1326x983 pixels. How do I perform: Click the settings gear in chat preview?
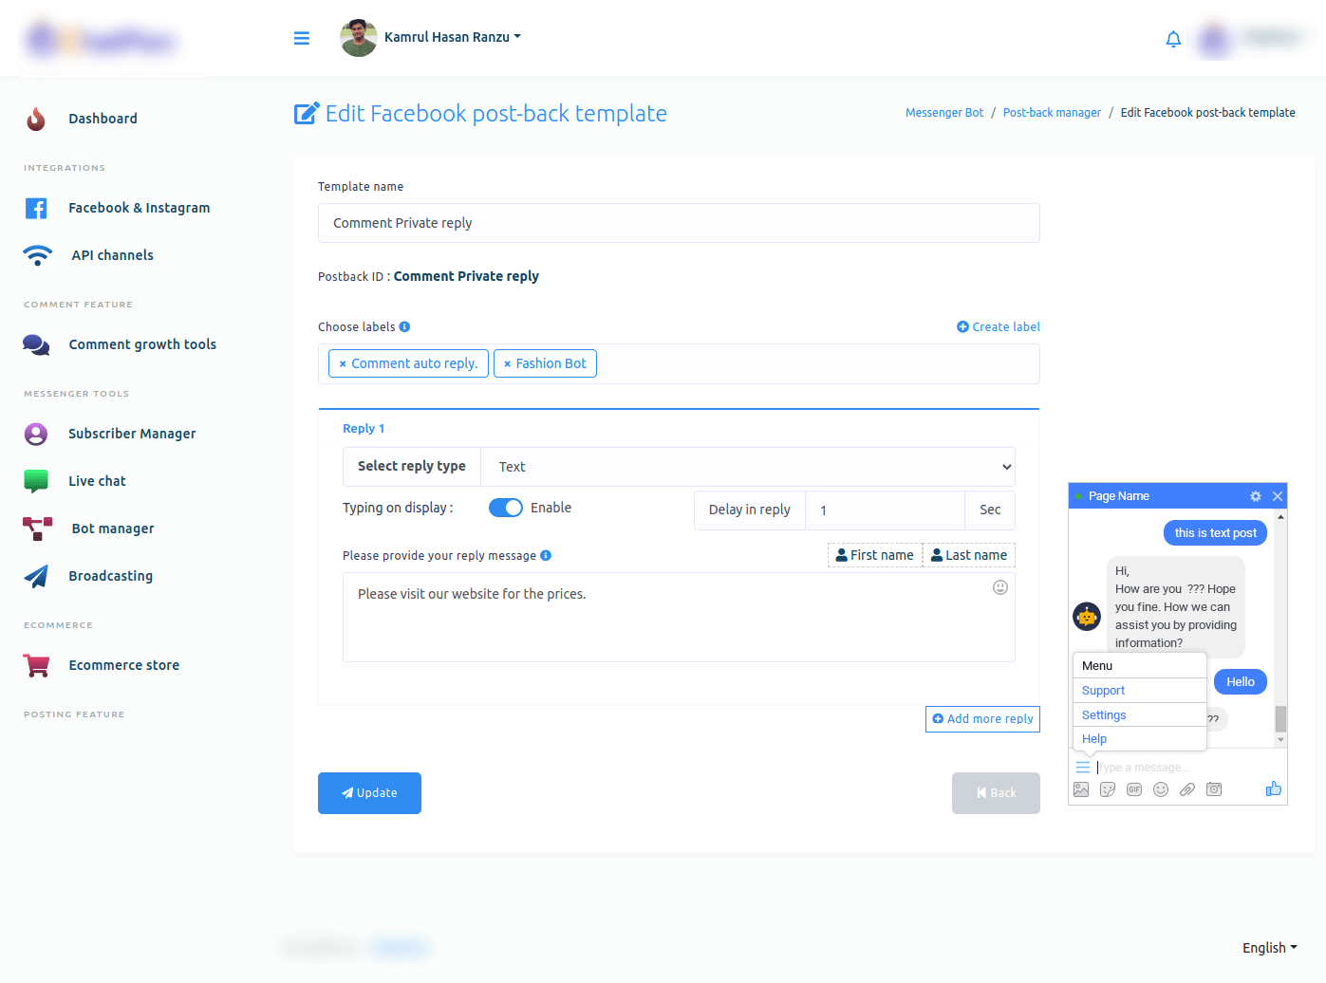click(x=1255, y=496)
